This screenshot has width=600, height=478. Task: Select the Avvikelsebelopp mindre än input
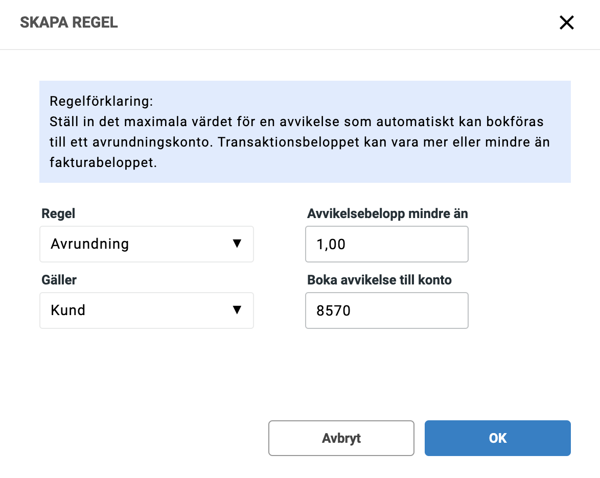click(387, 244)
